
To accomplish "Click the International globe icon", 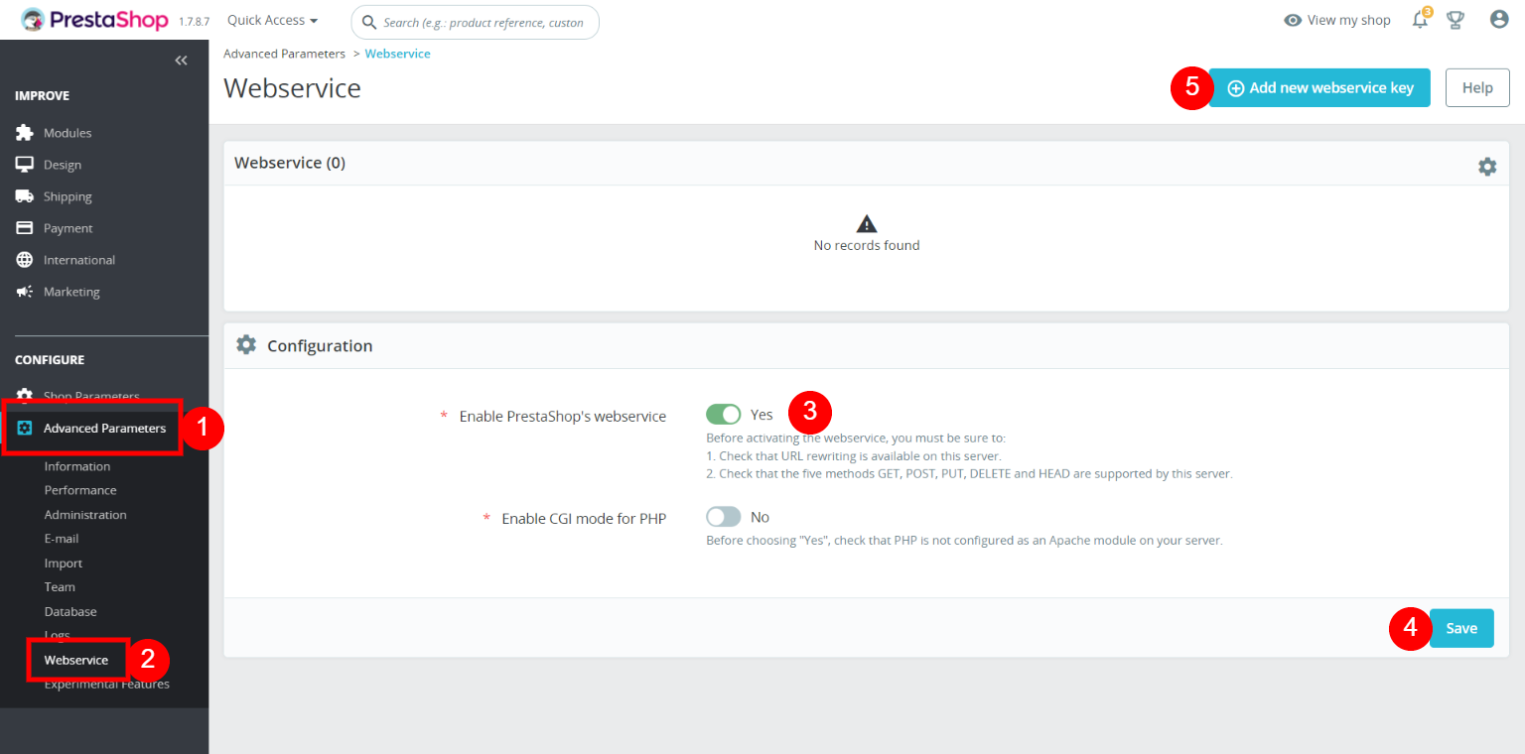I will [x=25, y=260].
